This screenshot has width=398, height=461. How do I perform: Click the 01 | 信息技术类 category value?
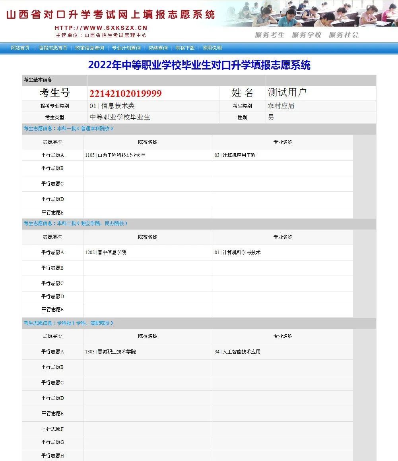[x=112, y=106]
